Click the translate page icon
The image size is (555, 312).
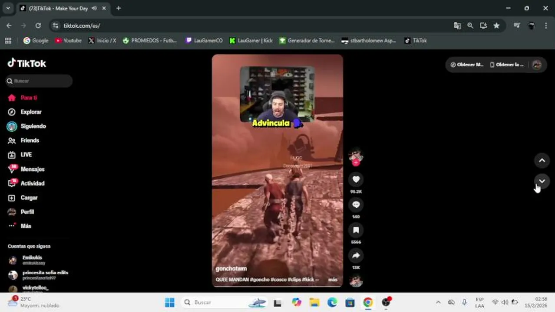click(x=457, y=26)
